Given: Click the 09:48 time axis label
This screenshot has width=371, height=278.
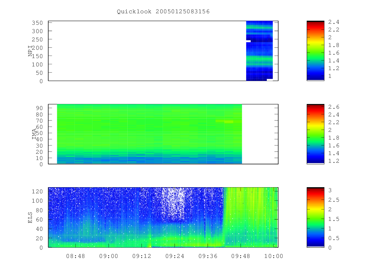Looking at the screenshot, I should pyautogui.click(x=241, y=256).
